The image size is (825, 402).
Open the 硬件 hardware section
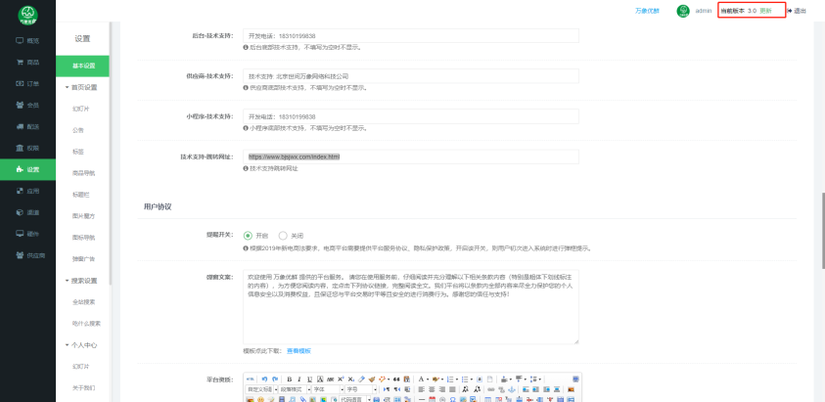coord(27,234)
